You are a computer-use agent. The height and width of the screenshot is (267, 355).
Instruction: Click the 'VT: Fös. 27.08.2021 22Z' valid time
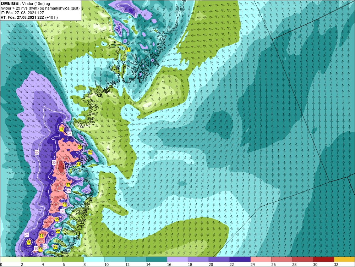tap(23, 17)
